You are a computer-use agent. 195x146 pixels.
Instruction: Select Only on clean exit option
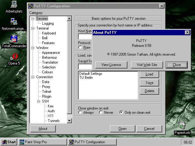pos(121,112)
